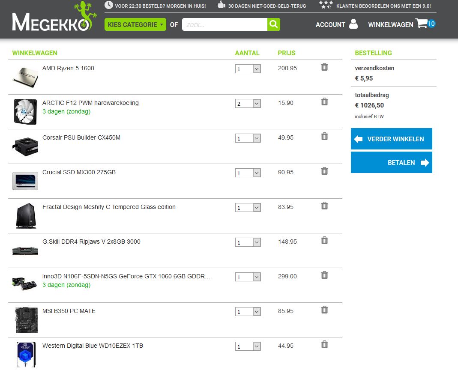Open G.Skill DDR4 Ripjaws V 2x8GB link
This screenshot has height=379, width=458.
tap(91, 242)
